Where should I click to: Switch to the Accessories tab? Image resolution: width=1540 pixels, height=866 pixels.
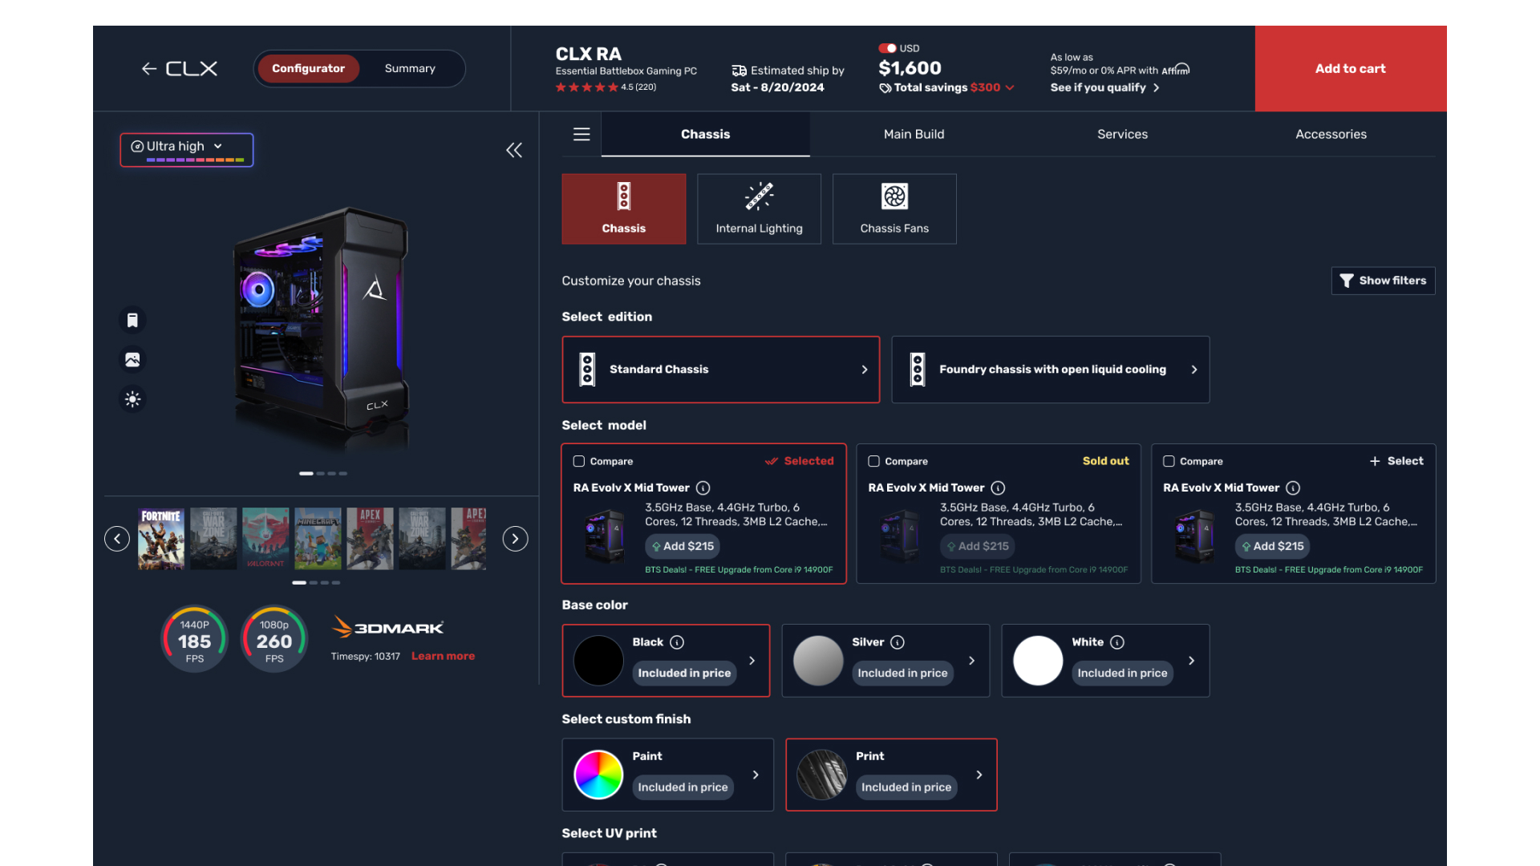[1331, 134]
